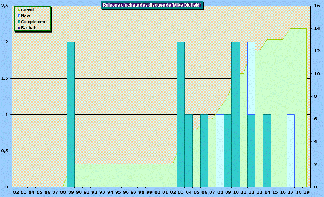Screen dimensions: 324x197
Task: Click the tall Complement bar for year 10
Action: click(x=236, y=114)
